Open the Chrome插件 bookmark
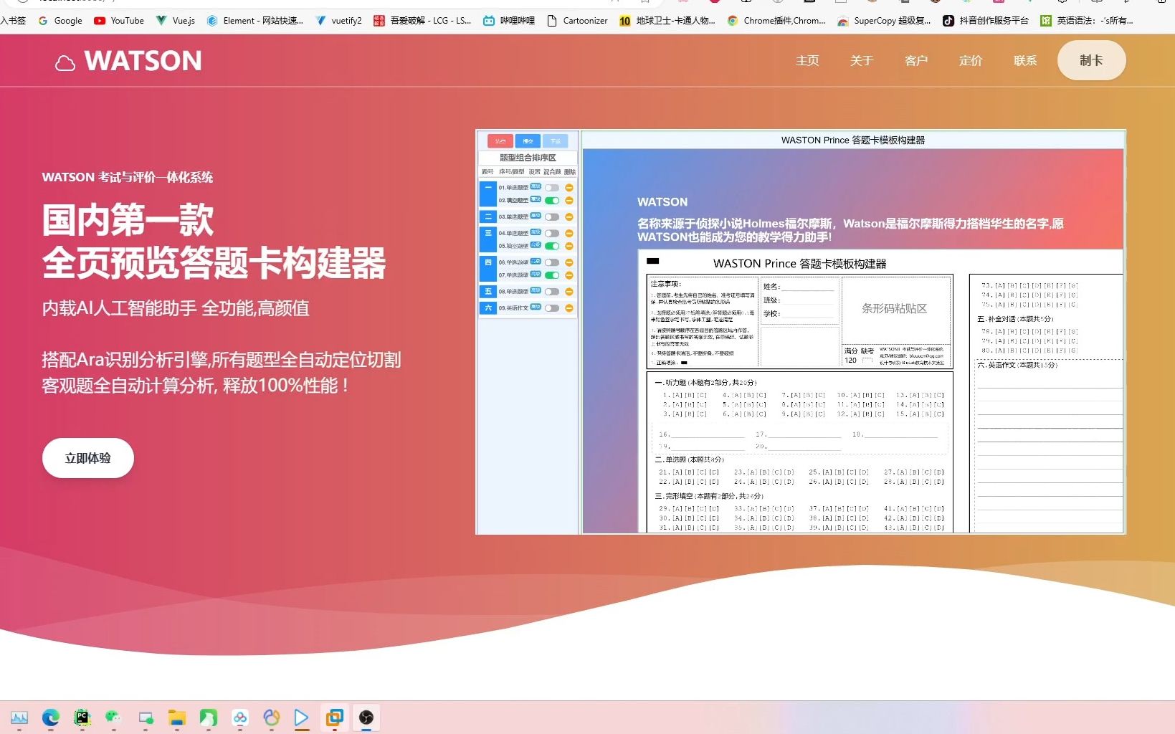This screenshot has height=734, width=1175. pos(776,21)
